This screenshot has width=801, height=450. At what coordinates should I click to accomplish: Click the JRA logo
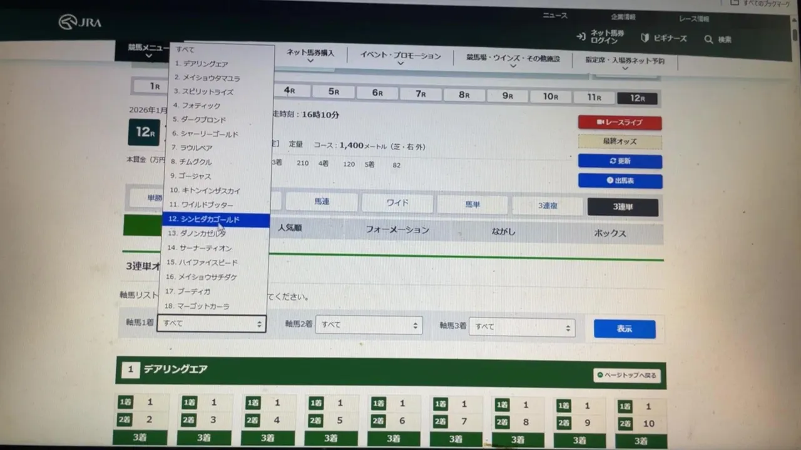(x=79, y=22)
